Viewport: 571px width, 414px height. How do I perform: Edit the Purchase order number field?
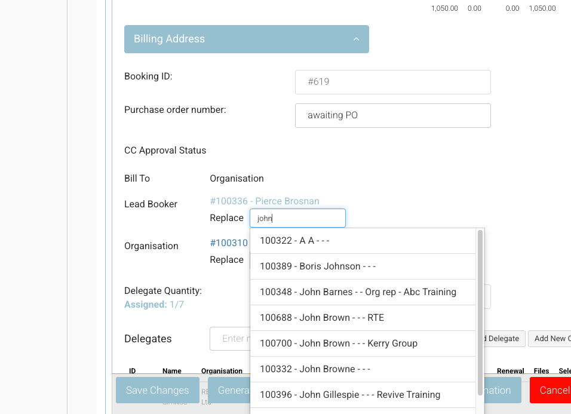coord(392,115)
